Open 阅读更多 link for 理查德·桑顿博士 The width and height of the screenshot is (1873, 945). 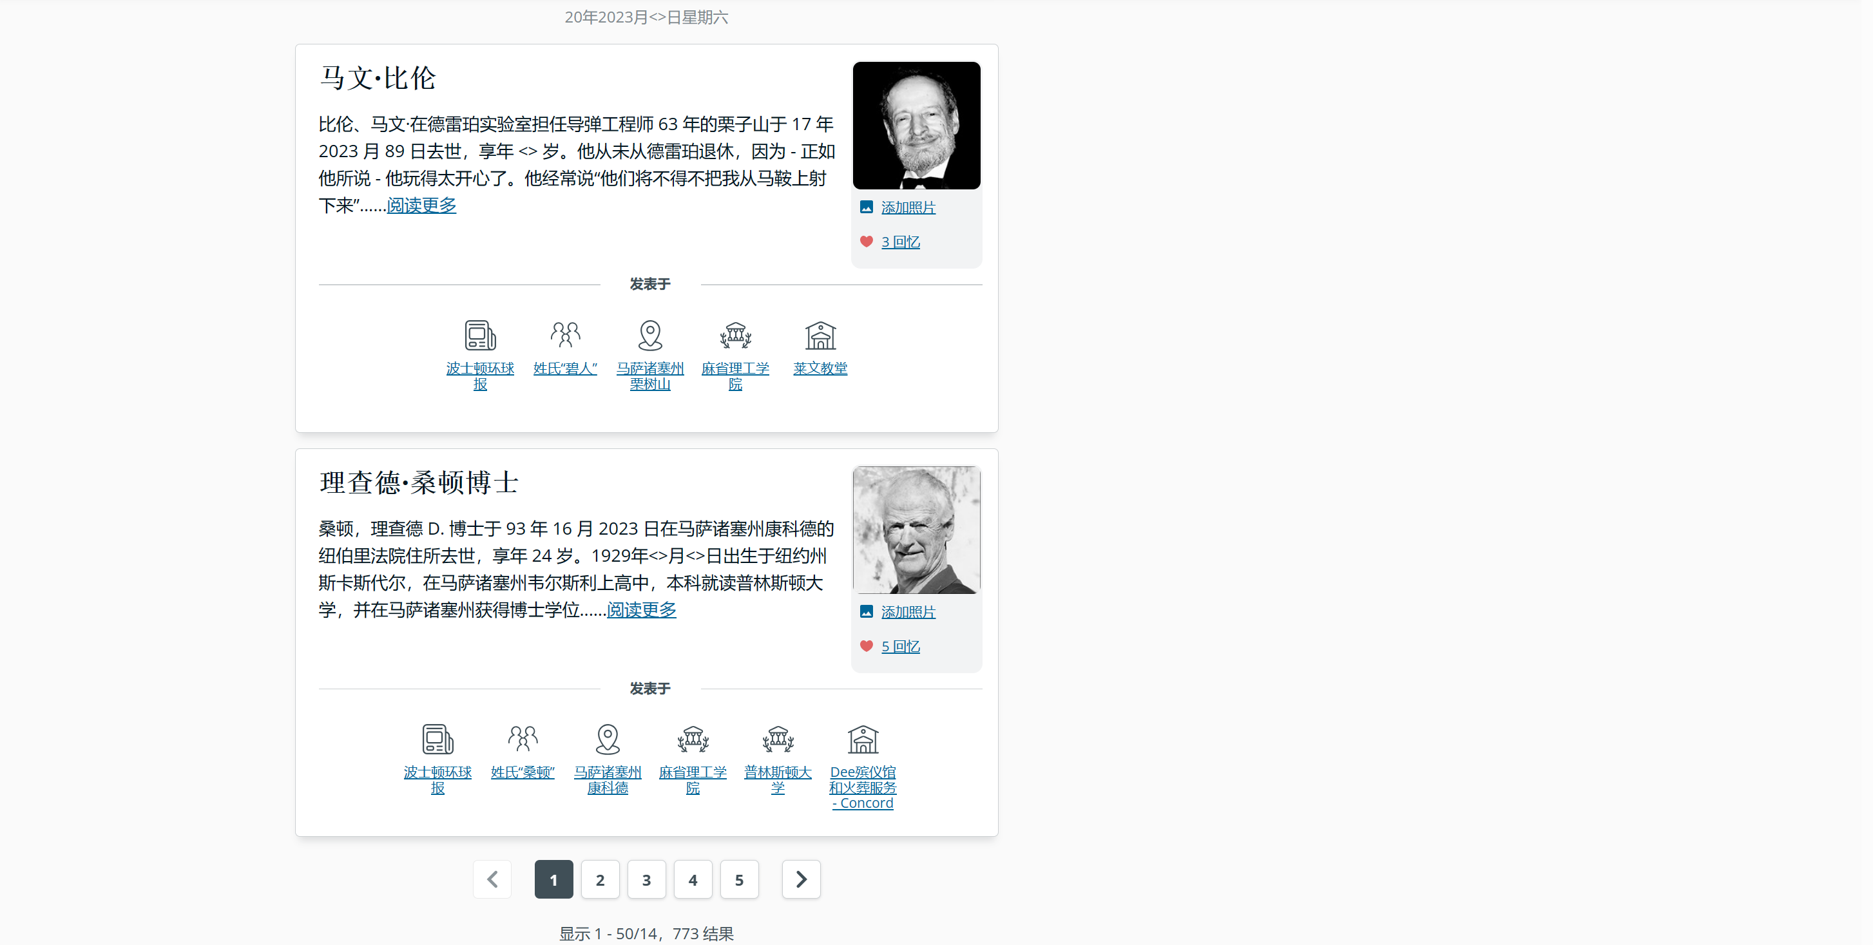641,610
